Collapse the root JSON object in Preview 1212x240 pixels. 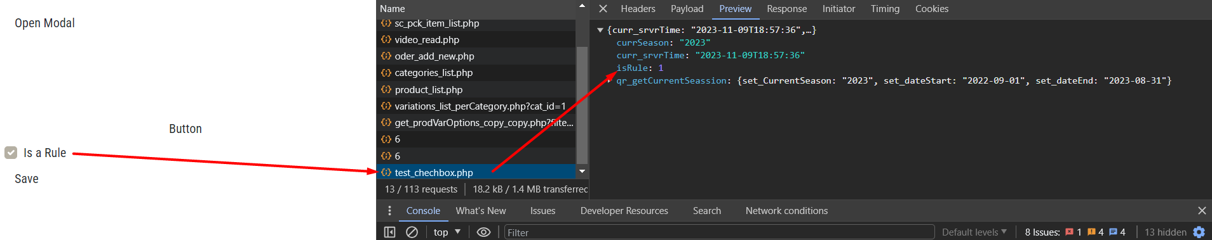(600, 30)
